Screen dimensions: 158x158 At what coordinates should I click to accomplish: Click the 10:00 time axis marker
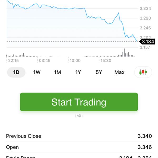point(75,61)
